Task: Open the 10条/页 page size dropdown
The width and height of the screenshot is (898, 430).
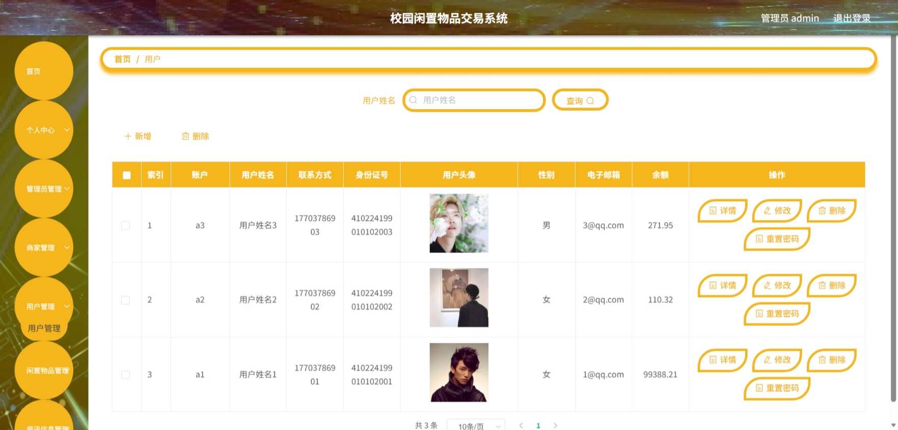Action: point(476,426)
